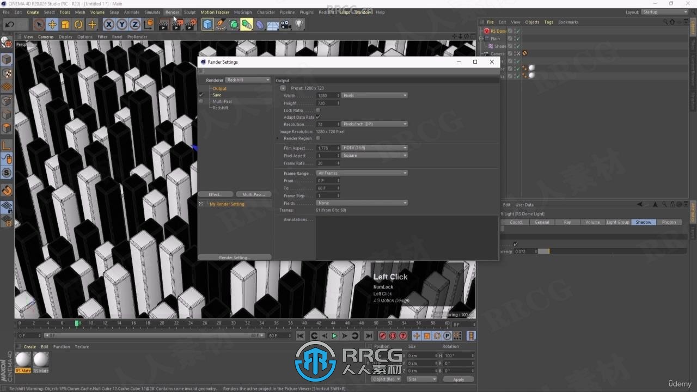Activate the Rotate tool
Screen dimensions: 697x392
pos(78,24)
